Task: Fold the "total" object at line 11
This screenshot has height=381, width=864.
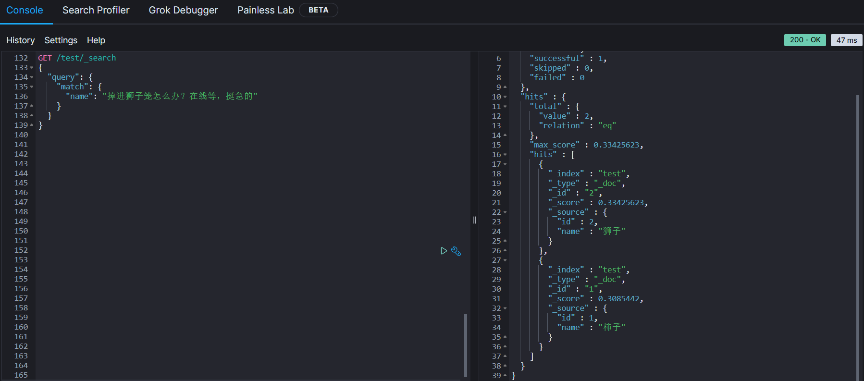Action: [505, 107]
